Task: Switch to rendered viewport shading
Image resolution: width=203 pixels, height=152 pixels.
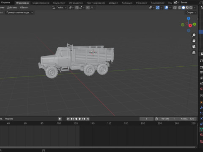Action: (x=191, y=8)
